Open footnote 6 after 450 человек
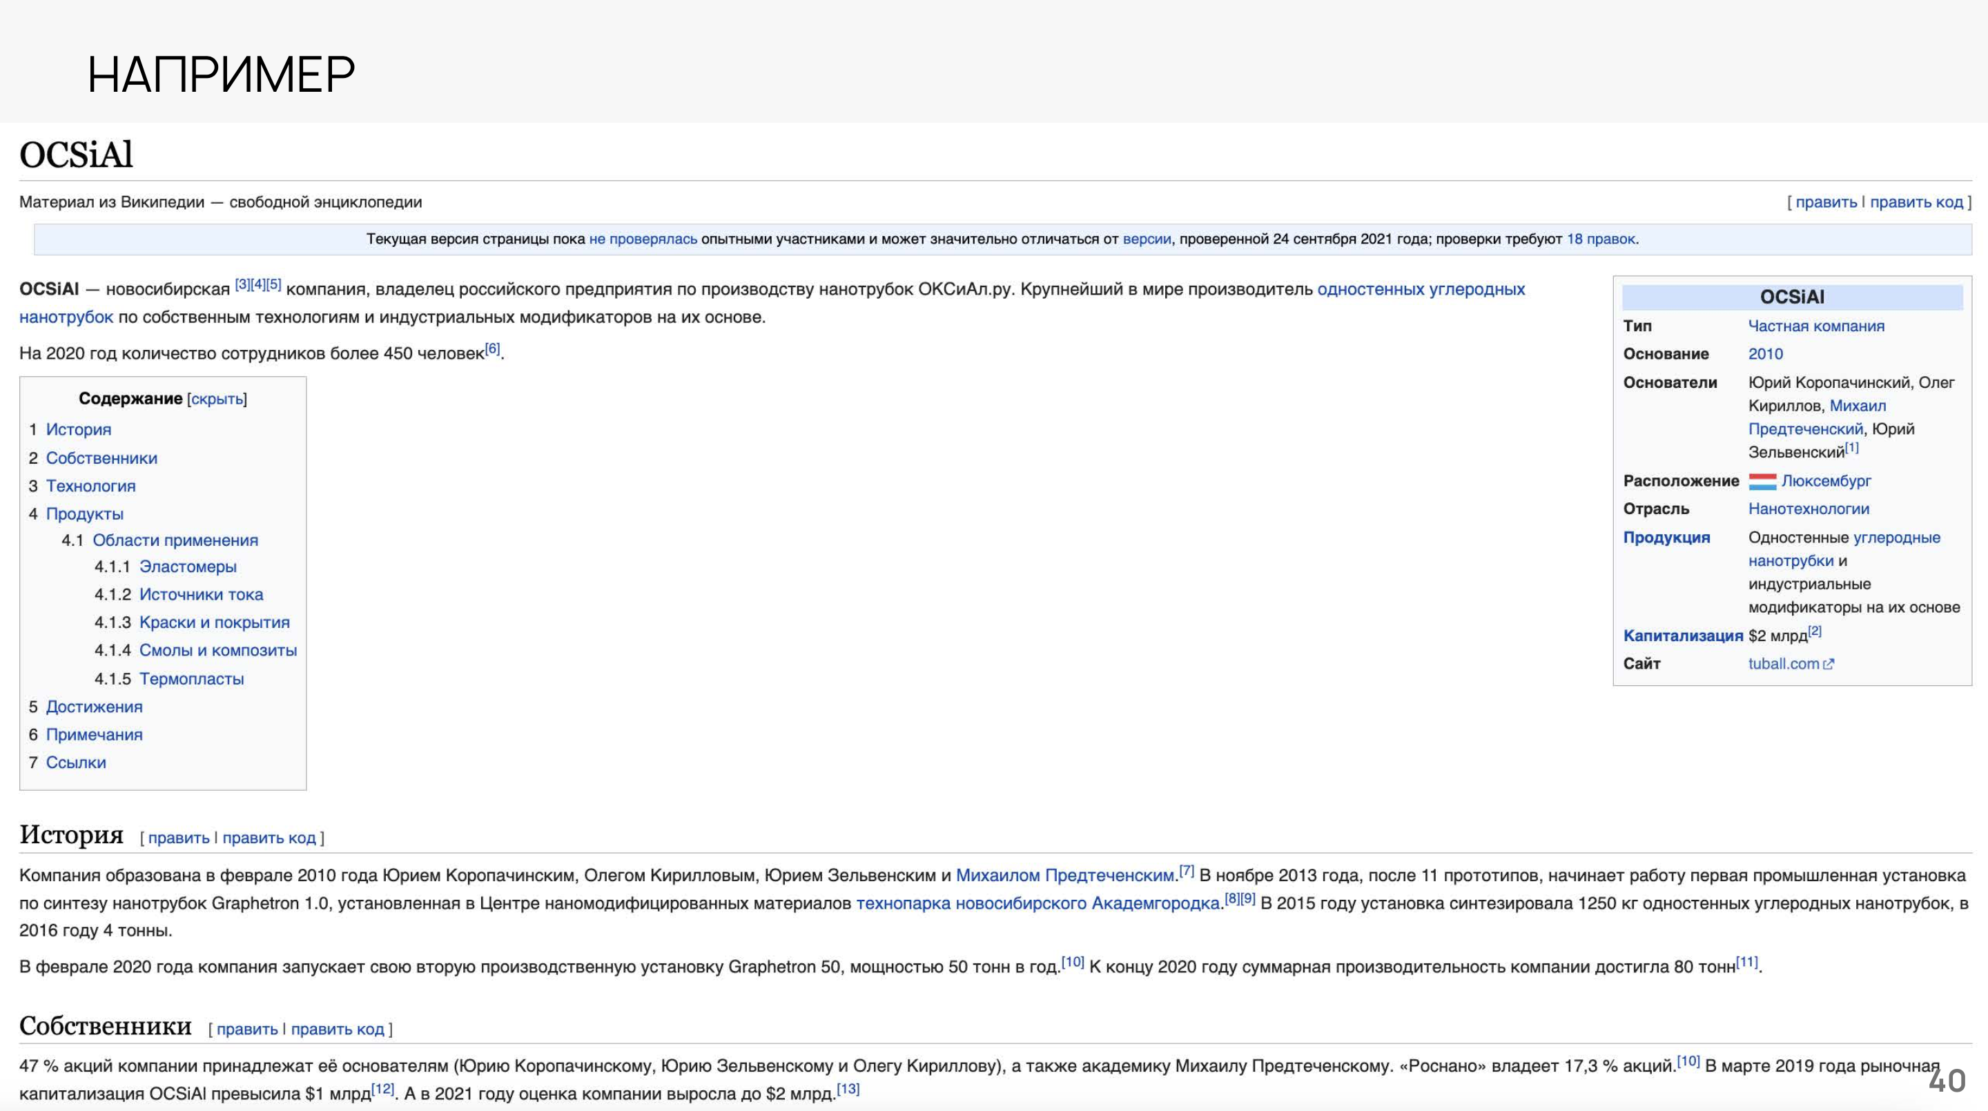This screenshot has width=1988, height=1111. pos(492,348)
